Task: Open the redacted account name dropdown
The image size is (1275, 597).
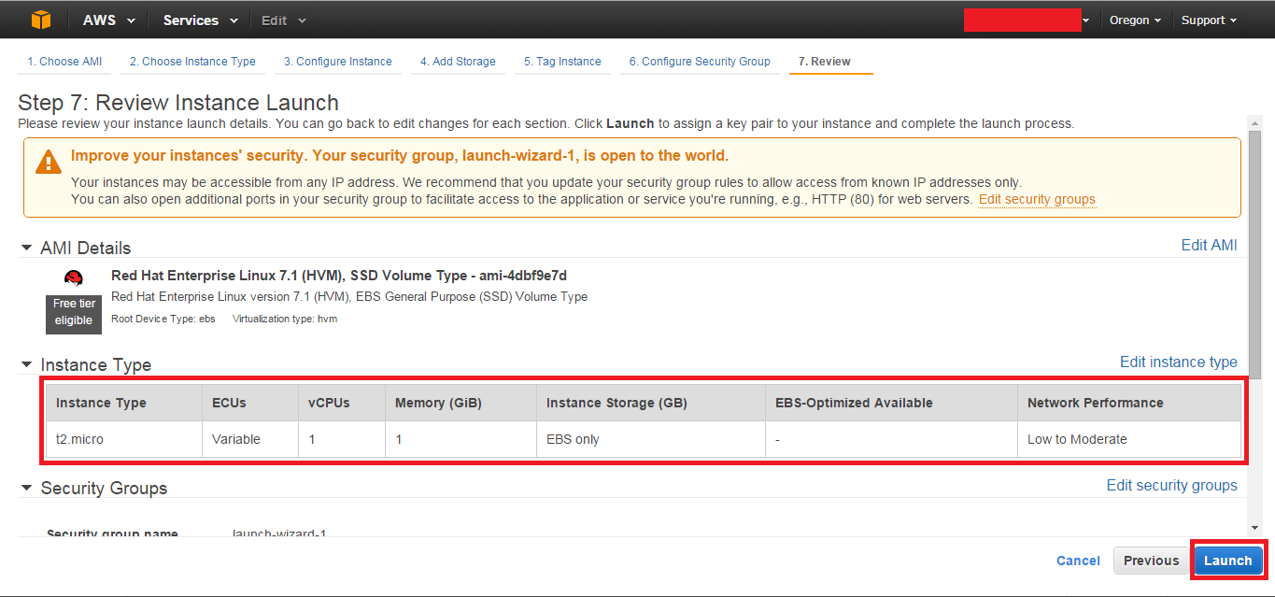Action: pos(1027,20)
